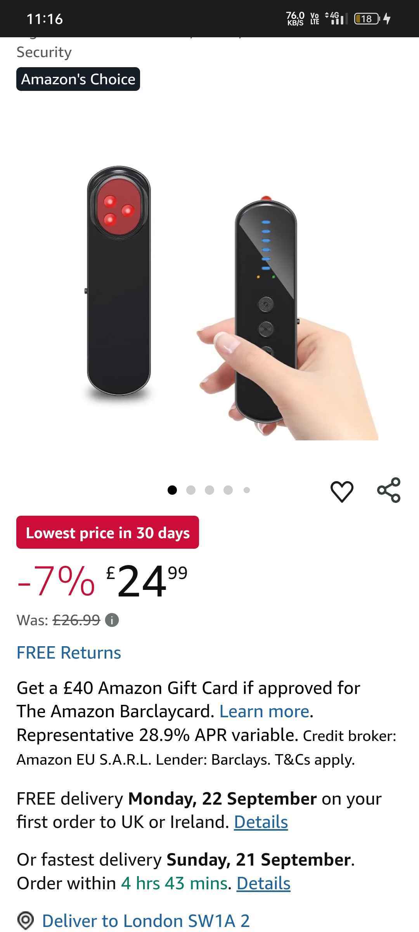Image resolution: width=419 pixels, height=932 pixels.
Task: Select the small fifth carousel dot
Action: (247, 490)
